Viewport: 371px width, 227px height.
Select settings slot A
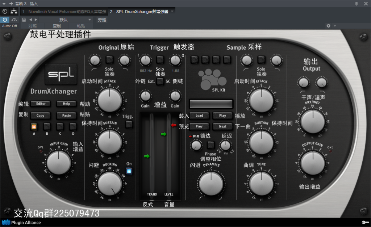click(x=34, y=127)
